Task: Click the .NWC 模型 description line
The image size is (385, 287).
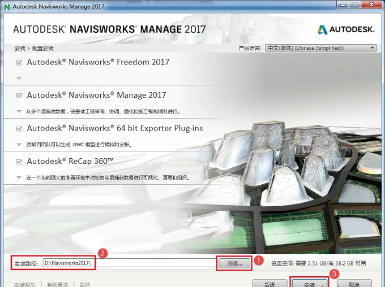Action: [x=79, y=145]
